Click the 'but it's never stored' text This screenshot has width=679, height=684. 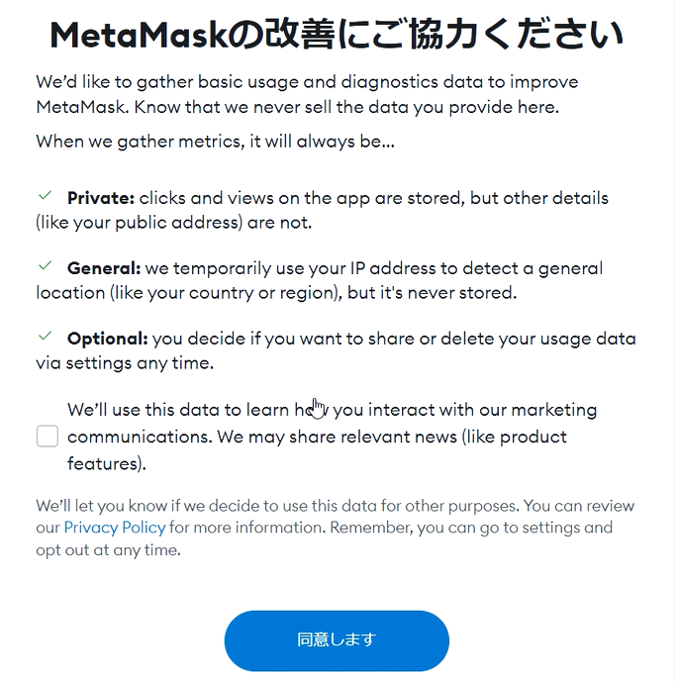(x=433, y=293)
